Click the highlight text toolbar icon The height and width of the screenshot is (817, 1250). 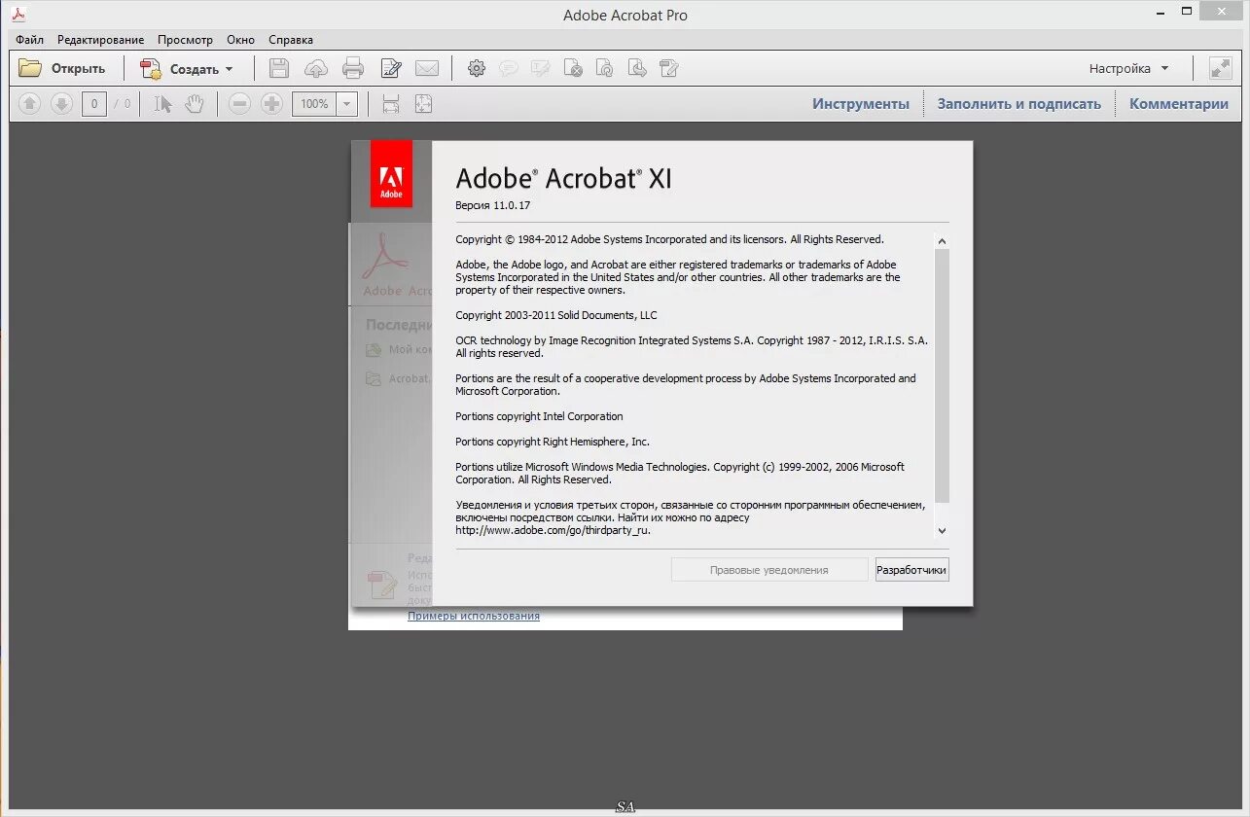(x=541, y=68)
